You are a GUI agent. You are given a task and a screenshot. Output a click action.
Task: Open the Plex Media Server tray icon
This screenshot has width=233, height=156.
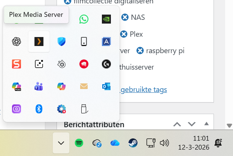[x=39, y=42]
